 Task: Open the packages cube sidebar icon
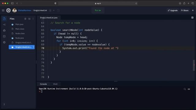tap(4, 31)
